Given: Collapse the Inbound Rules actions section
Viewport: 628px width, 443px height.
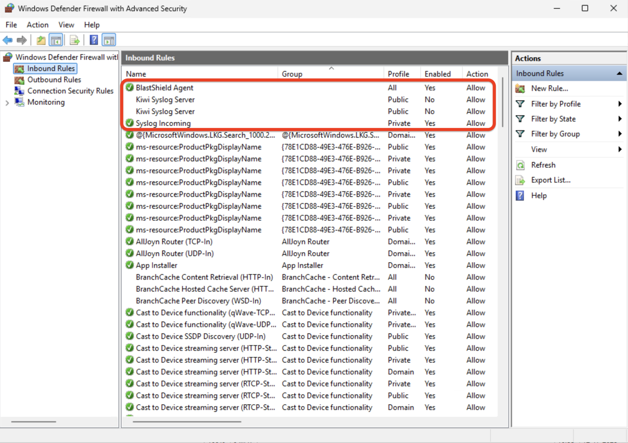Looking at the screenshot, I should pyautogui.click(x=619, y=74).
